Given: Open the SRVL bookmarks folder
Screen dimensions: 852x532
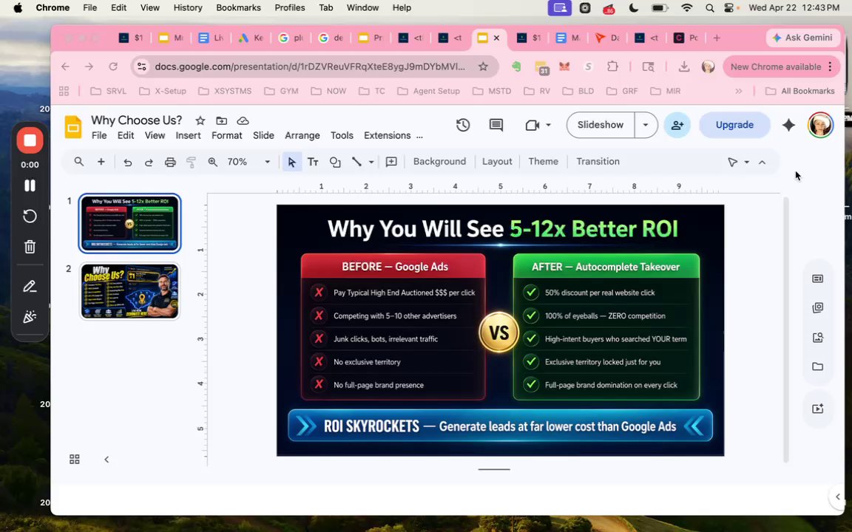Looking at the screenshot, I should coord(108,91).
